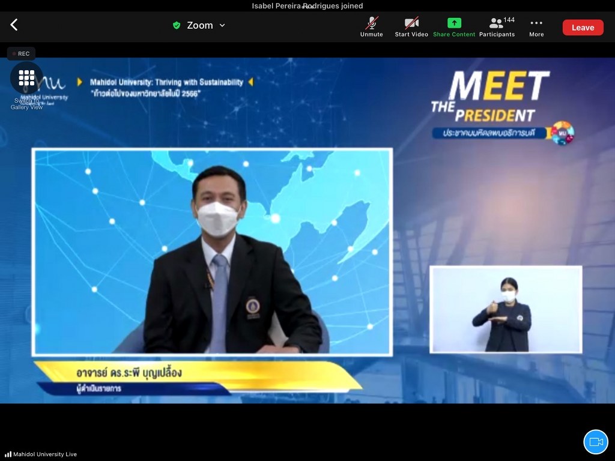Screen dimensions: 615x461
Task: Open the More options menu
Action: (536, 27)
